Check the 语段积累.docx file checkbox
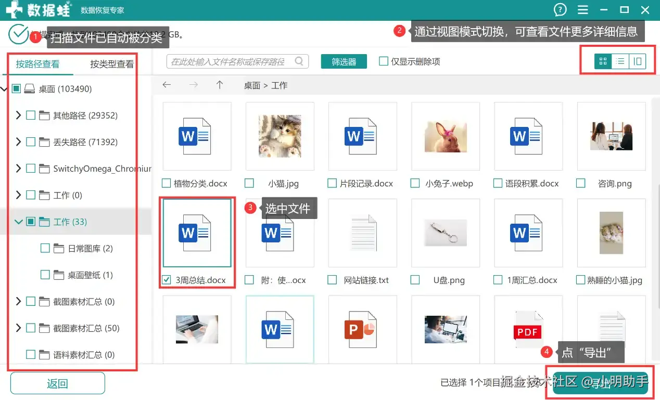 [498, 184]
